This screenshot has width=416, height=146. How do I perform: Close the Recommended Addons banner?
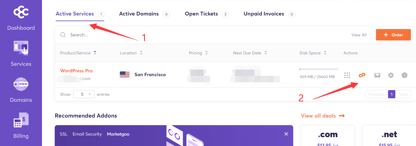pos(286,134)
